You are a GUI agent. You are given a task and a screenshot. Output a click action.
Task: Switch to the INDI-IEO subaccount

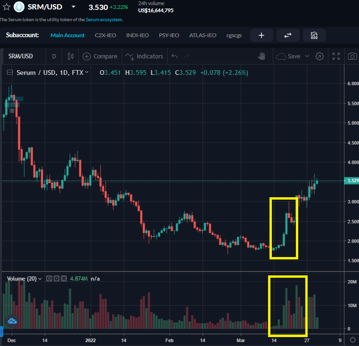[x=138, y=35]
